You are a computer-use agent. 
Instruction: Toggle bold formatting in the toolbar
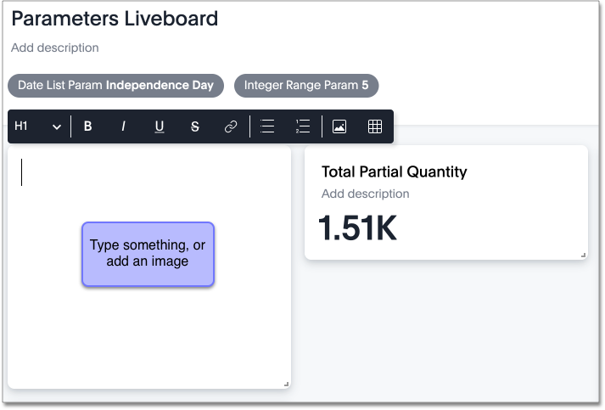[x=88, y=126]
